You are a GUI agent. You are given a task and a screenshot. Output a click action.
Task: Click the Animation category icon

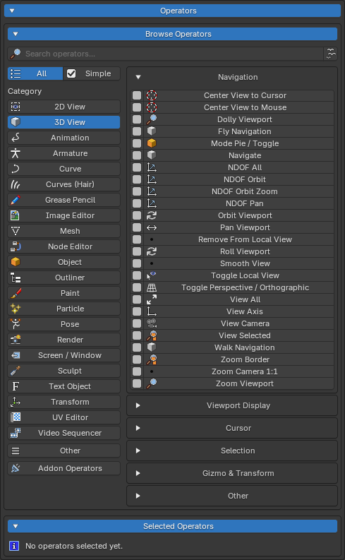(16, 138)
